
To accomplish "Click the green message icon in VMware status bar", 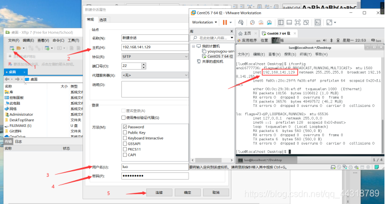I will [377, 167].
